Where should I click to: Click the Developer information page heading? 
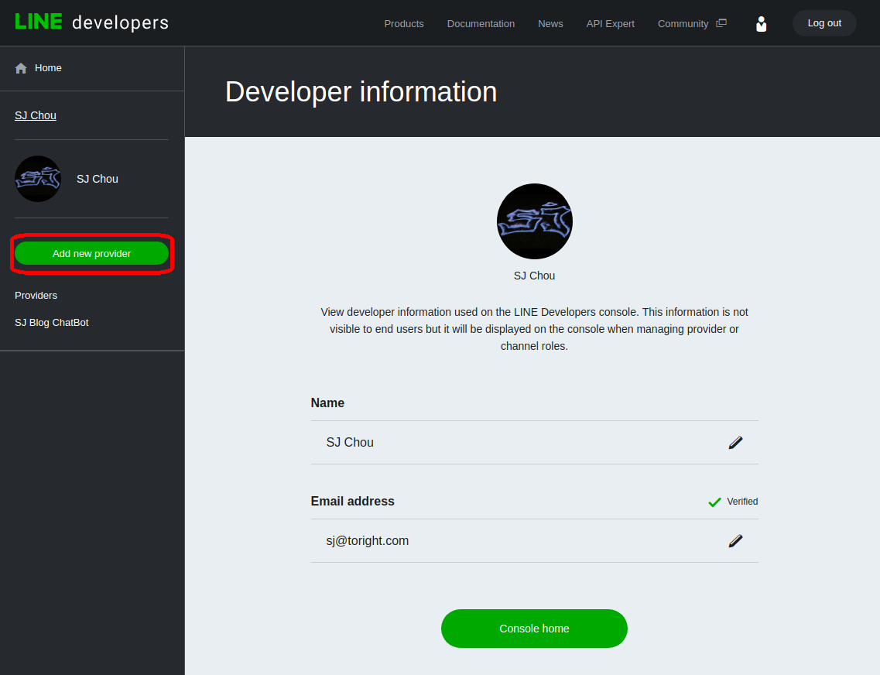pos(361,92)
